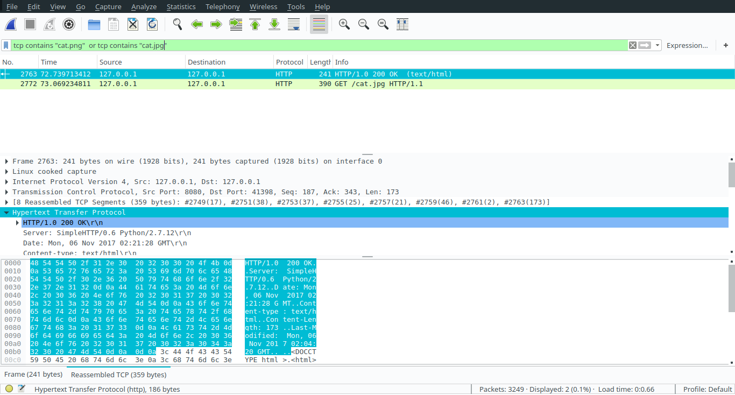Clear the display filter X button

(x=633, y=45)
